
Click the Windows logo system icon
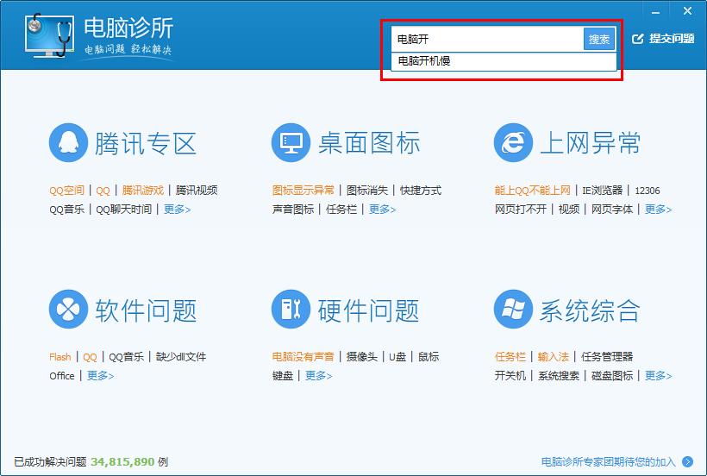pyautogui.click(x=513, y=310)
